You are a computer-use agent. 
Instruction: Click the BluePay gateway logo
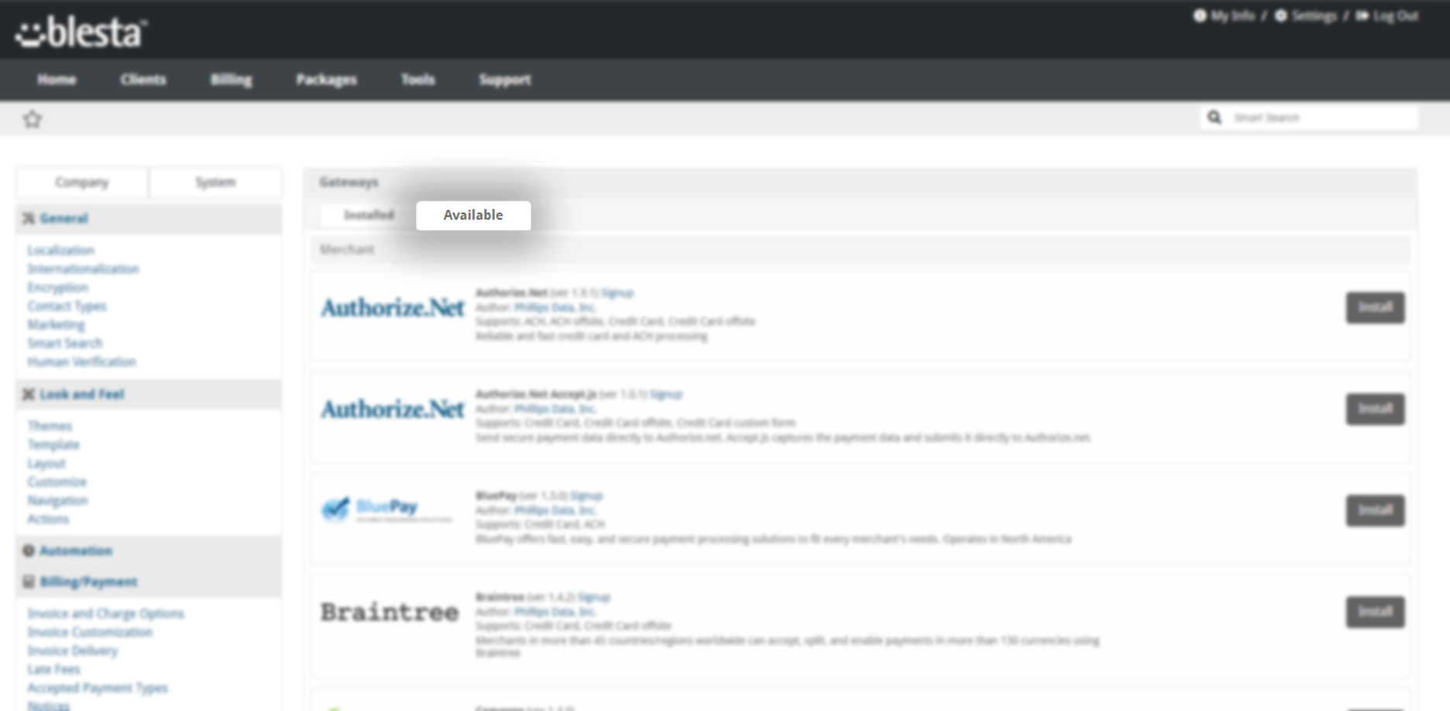coord(387,509)
